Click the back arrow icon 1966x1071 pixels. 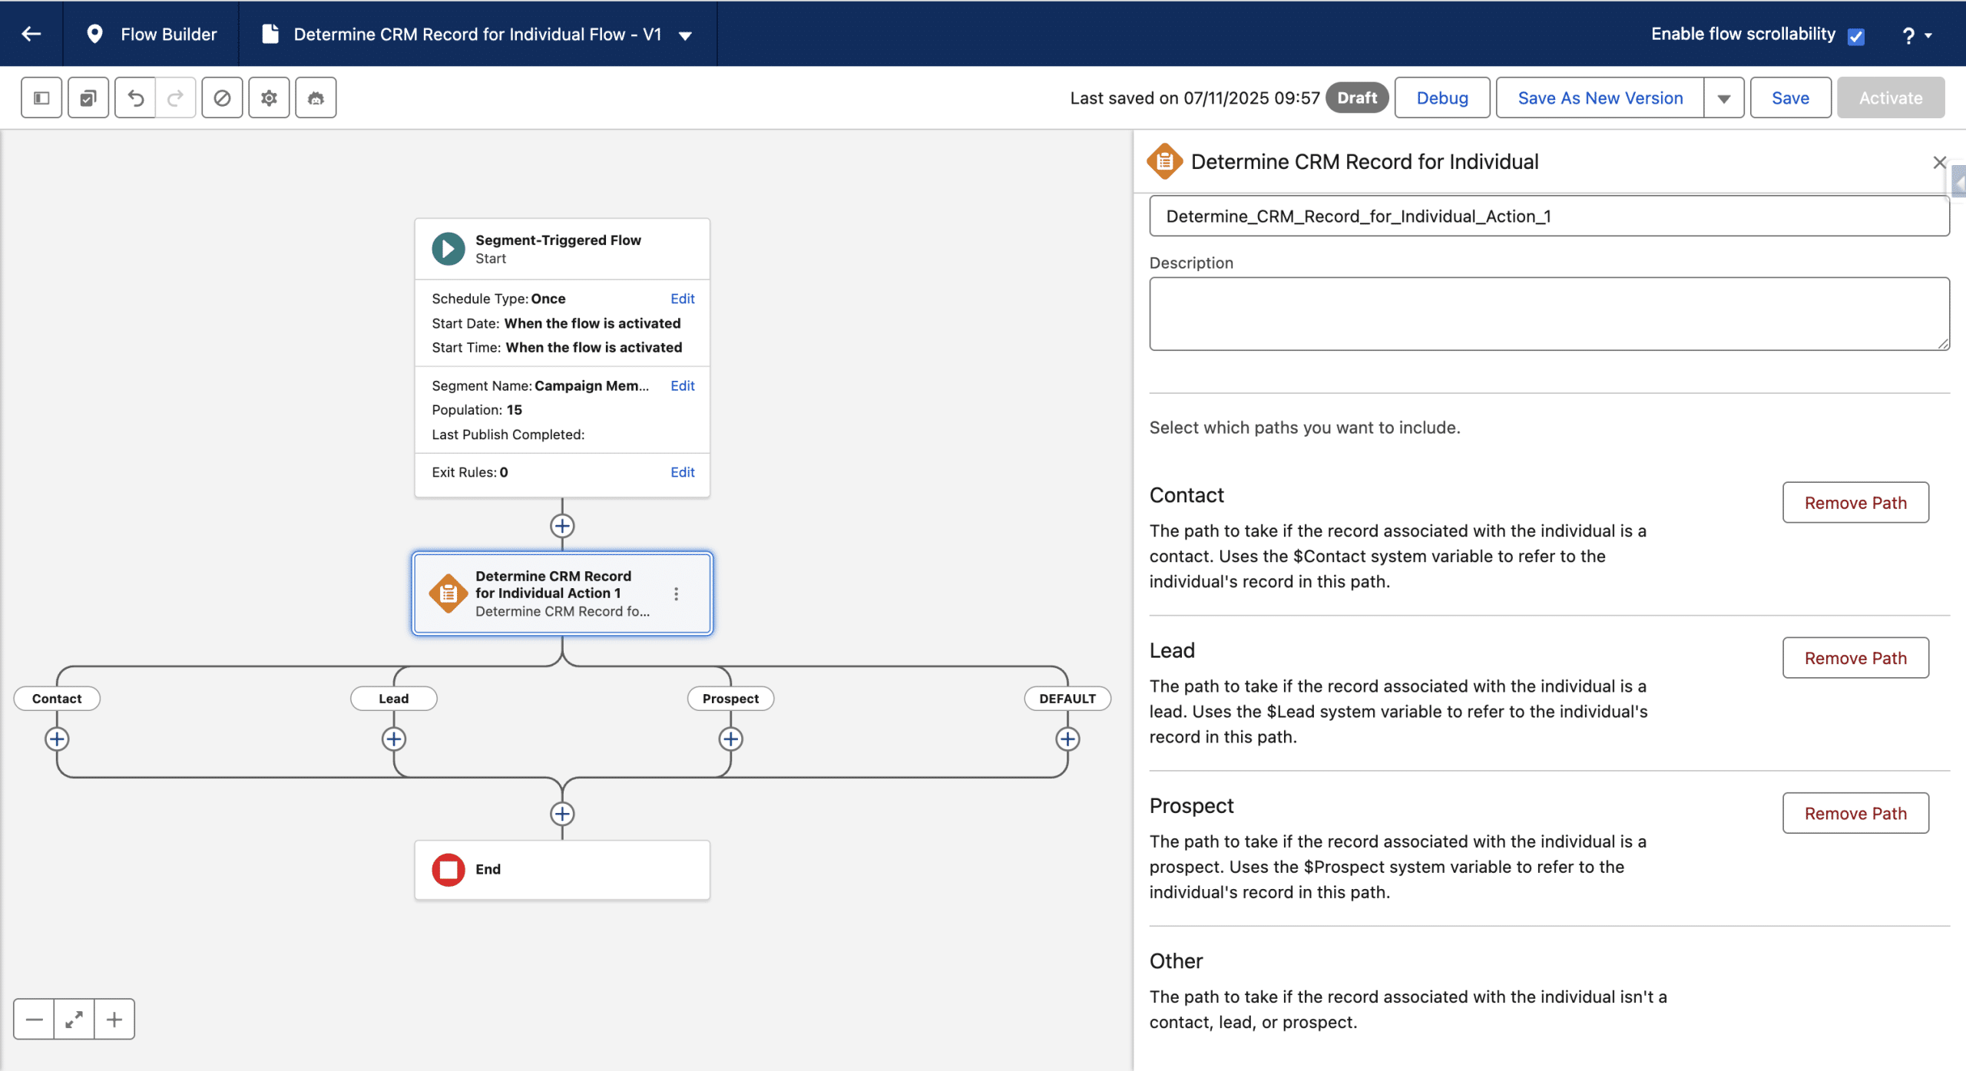(31, 34)
